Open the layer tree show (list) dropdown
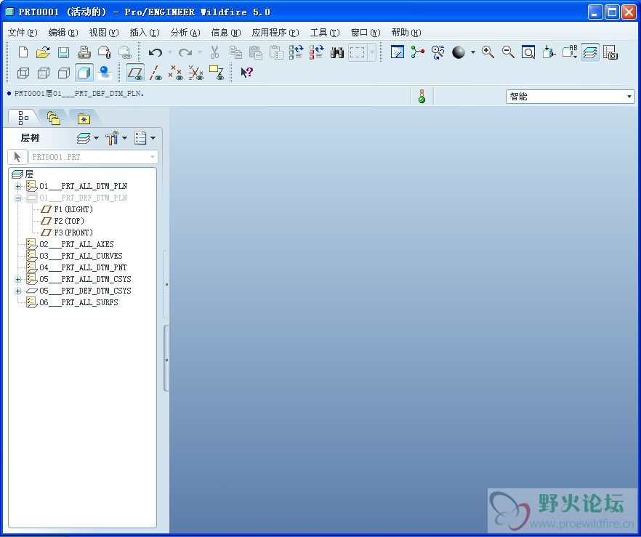 pyautogui.click(x=145, y=138)
